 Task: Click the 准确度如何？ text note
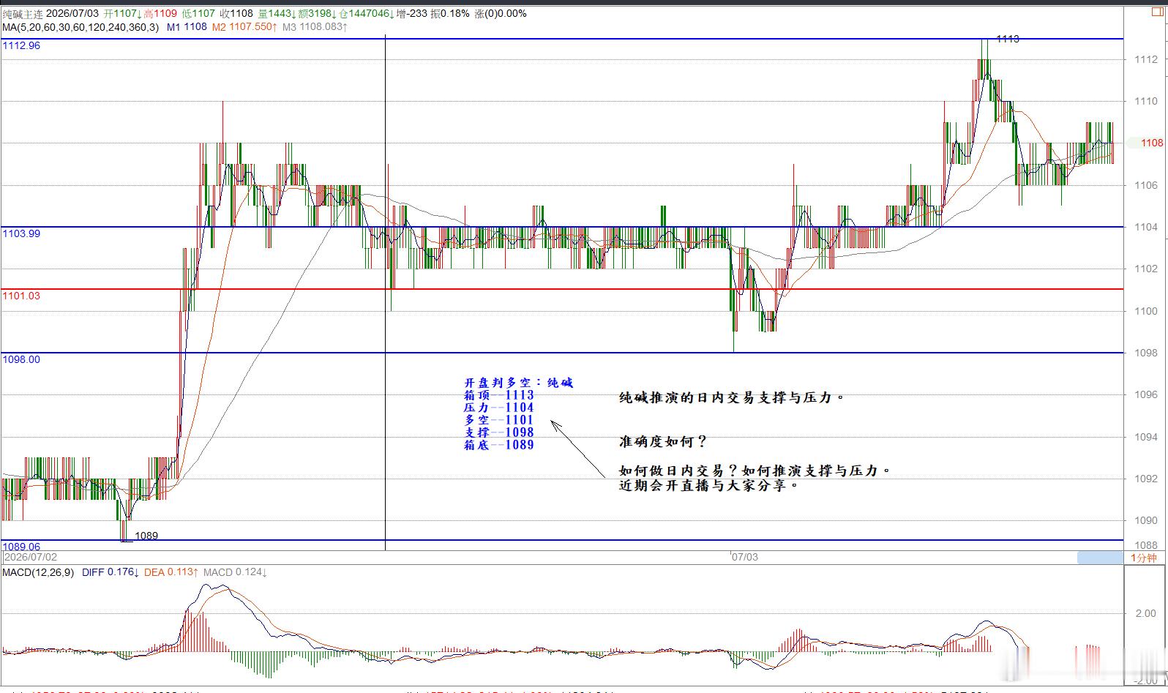pyautogui.click(x=663, y=442)
